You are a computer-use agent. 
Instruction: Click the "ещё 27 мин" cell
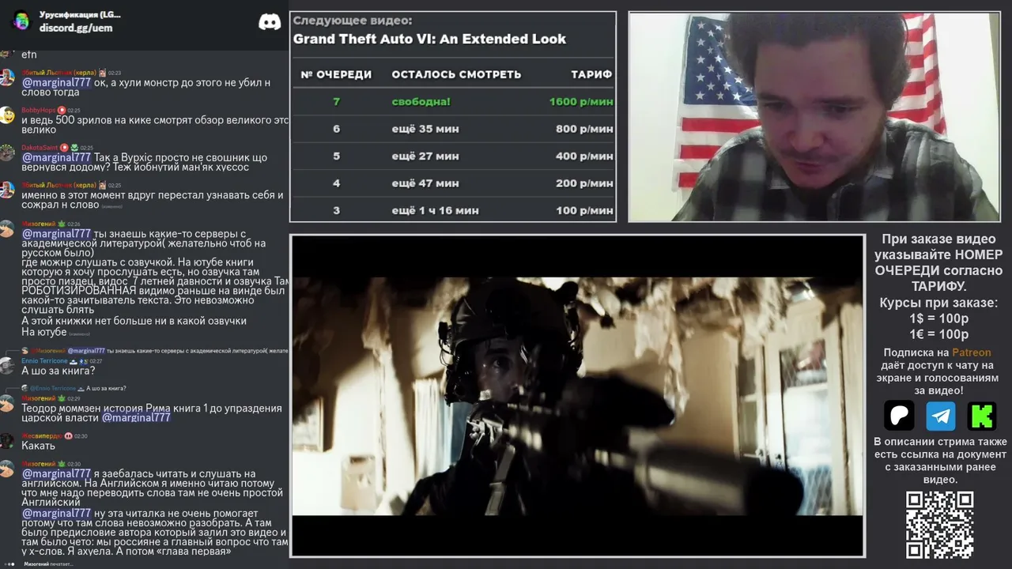pos(425,156)
